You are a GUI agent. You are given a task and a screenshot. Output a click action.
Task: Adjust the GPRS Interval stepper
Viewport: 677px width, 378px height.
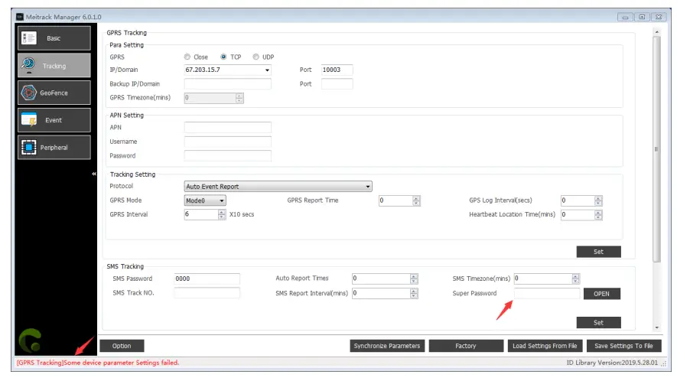tap(222, 214)
